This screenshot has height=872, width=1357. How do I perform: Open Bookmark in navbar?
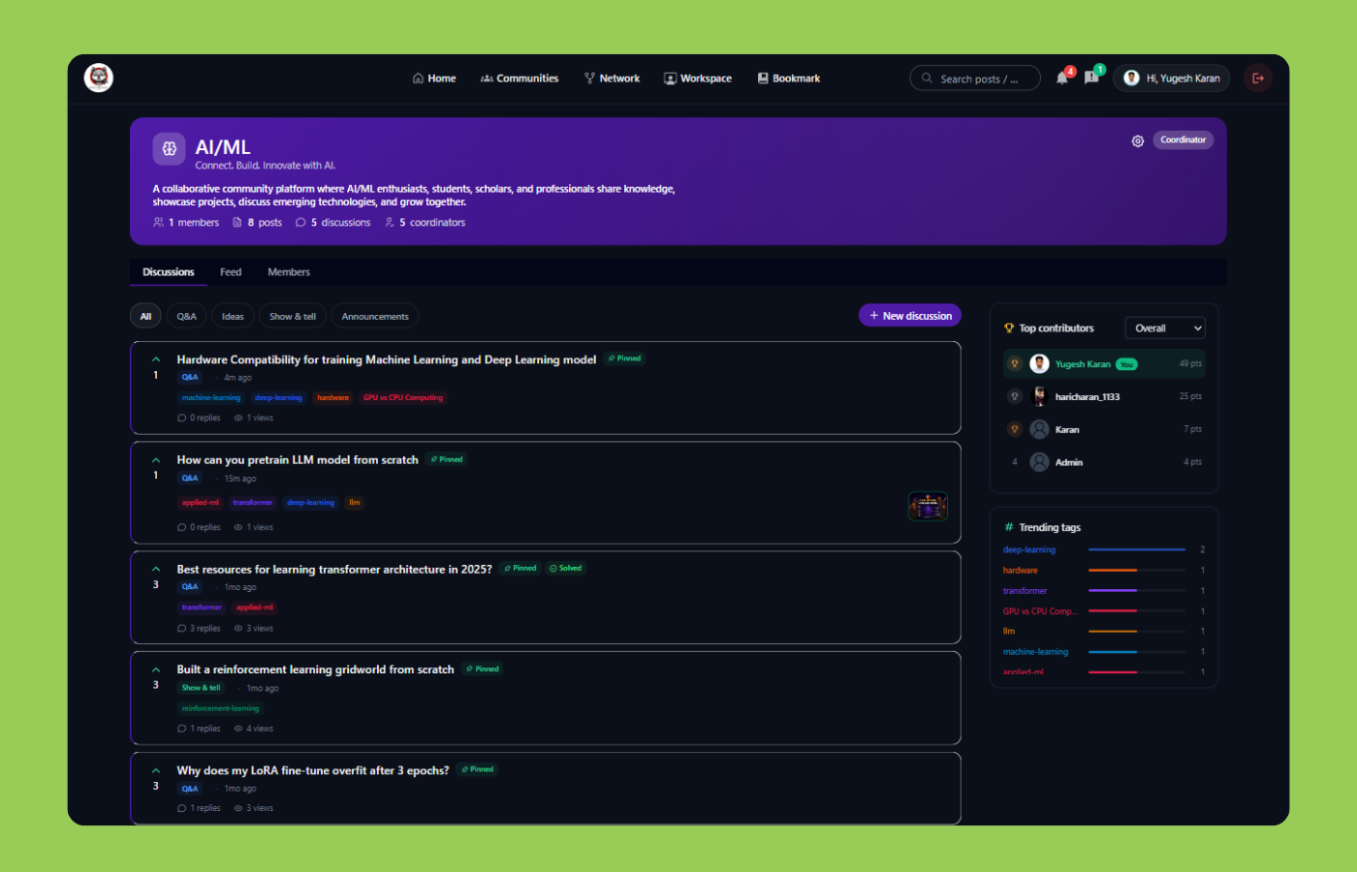[x=789, y=78]
